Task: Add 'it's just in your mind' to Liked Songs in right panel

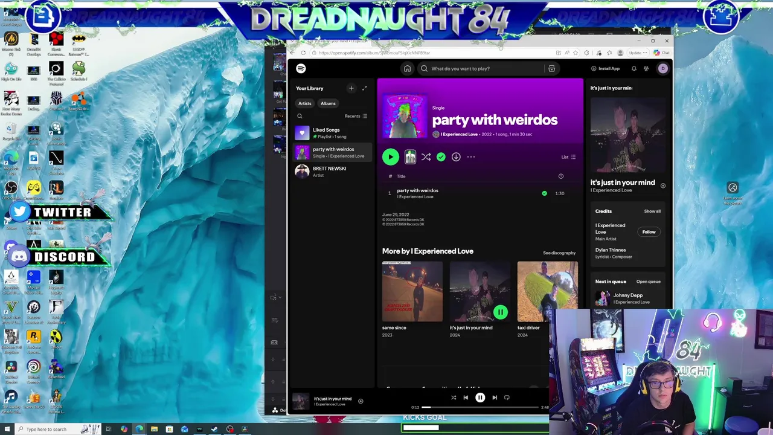Action: (662, 185)
